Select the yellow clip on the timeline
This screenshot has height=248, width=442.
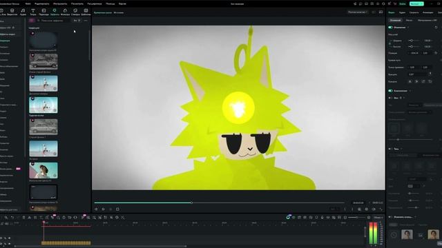click(66, 243)
